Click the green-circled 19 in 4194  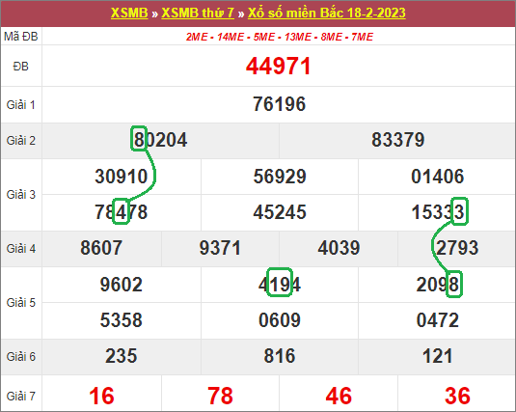280,283
